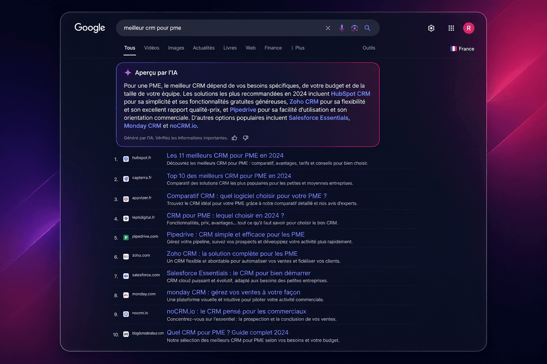This screenshot has width=547, height=364.
Task: Switch to the Images tab
Action: coord(176,48)
